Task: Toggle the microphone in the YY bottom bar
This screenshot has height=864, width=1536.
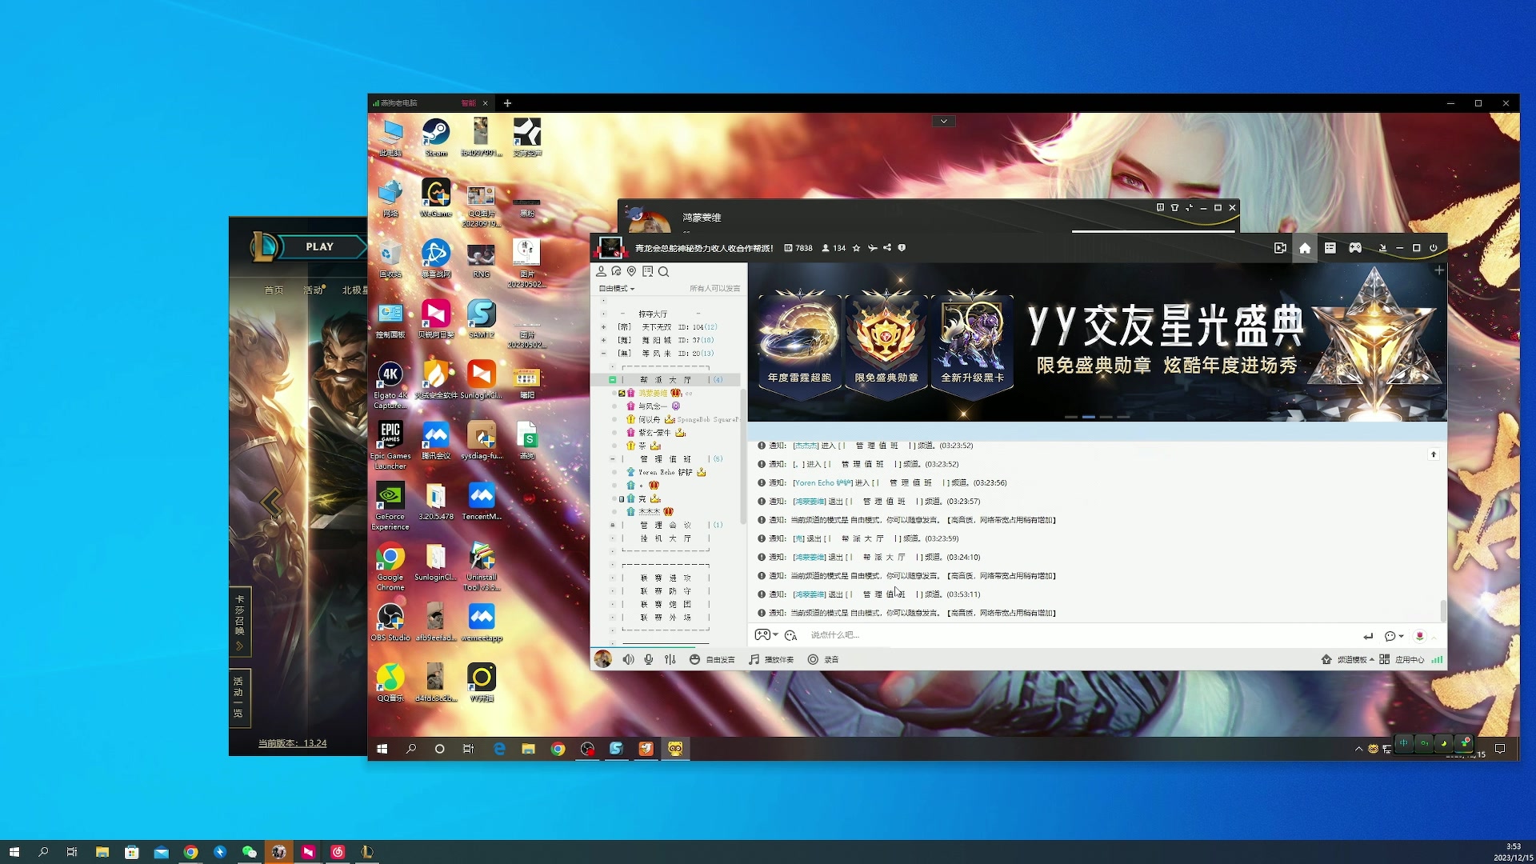Action: click(x=648, y=659)
